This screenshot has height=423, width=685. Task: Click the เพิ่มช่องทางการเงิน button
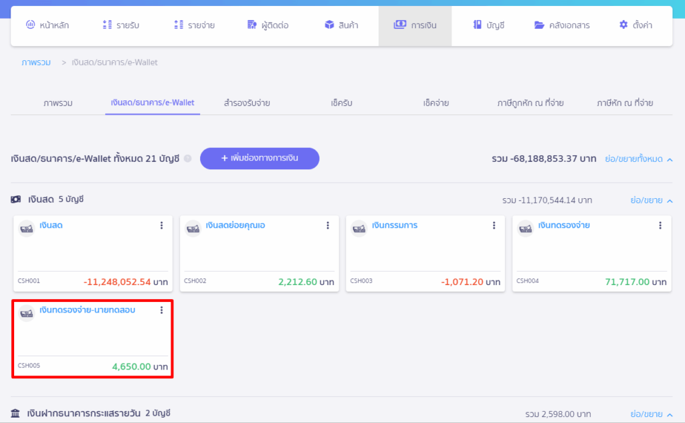tap(260, 159)
